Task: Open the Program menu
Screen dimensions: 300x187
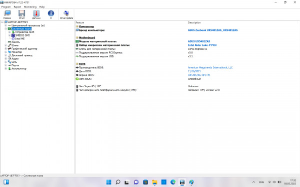Action: tap(6, 7)
